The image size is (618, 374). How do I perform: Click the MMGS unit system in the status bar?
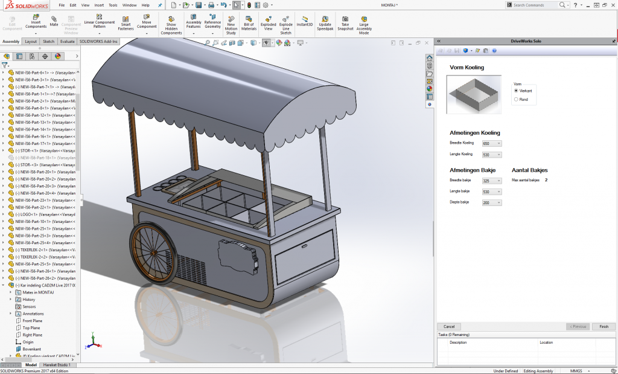[x=576, y=371]
